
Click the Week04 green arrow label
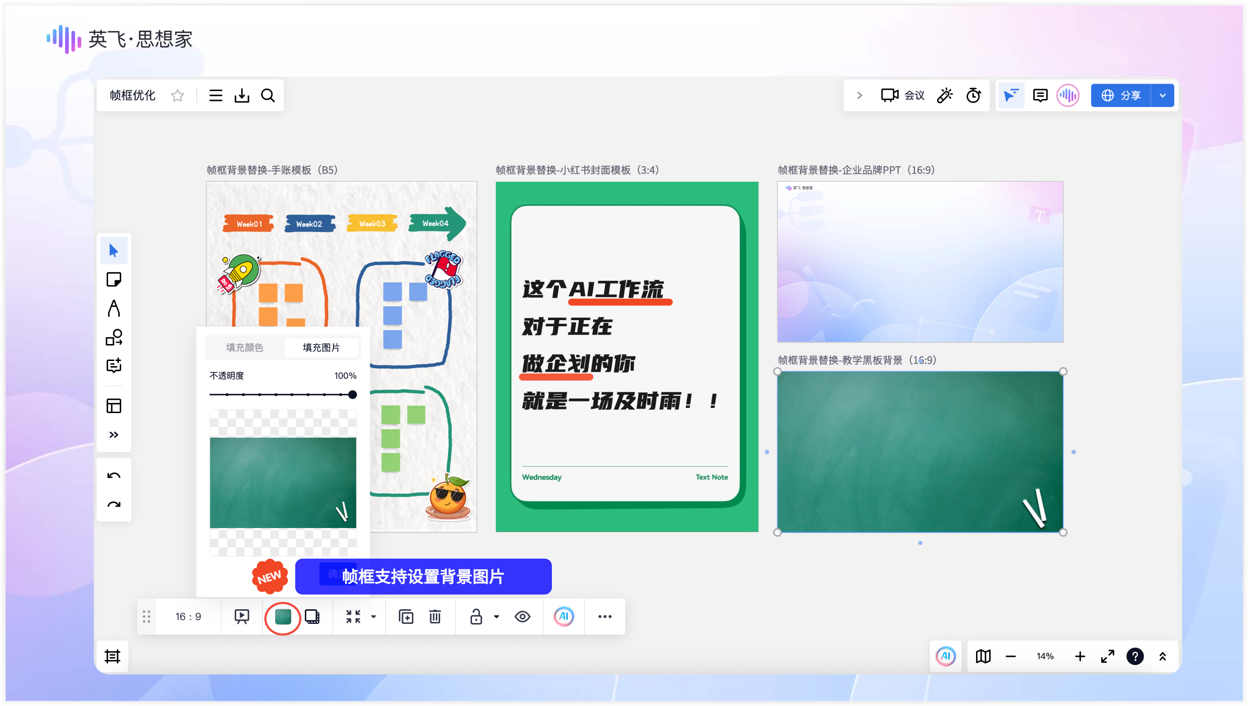coord(437,223)
